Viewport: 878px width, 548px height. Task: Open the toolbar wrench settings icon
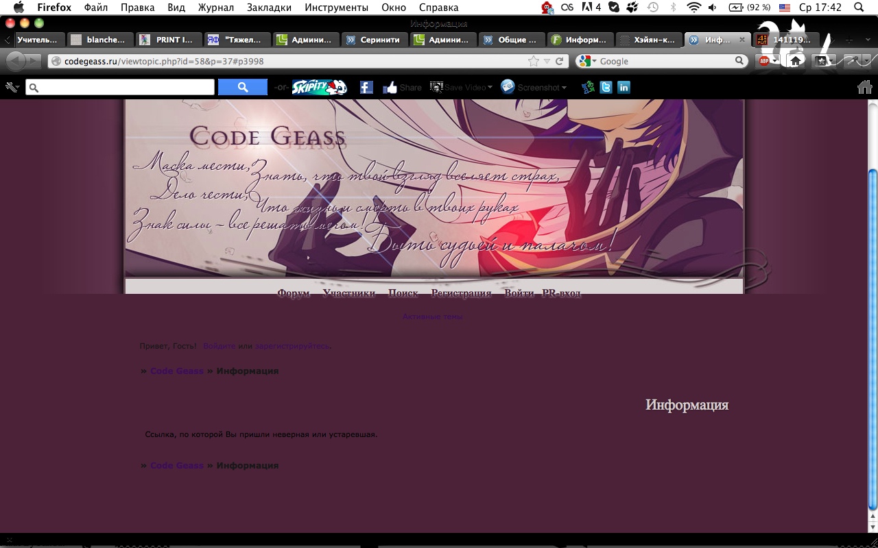coord(12,87)
